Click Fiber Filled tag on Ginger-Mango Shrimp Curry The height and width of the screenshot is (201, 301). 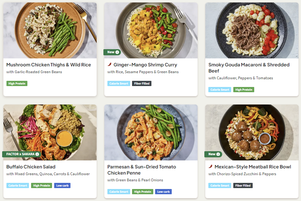[142, 84]
